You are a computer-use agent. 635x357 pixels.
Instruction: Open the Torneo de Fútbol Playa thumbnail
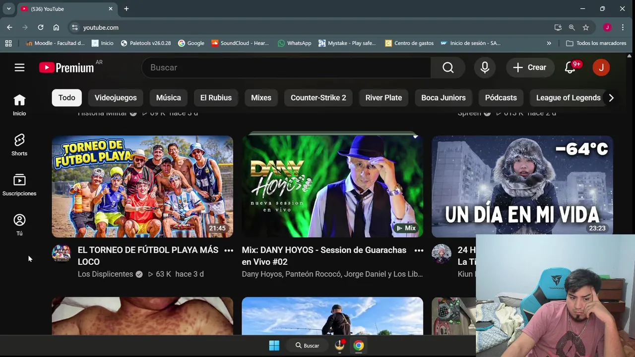(142, 186)
